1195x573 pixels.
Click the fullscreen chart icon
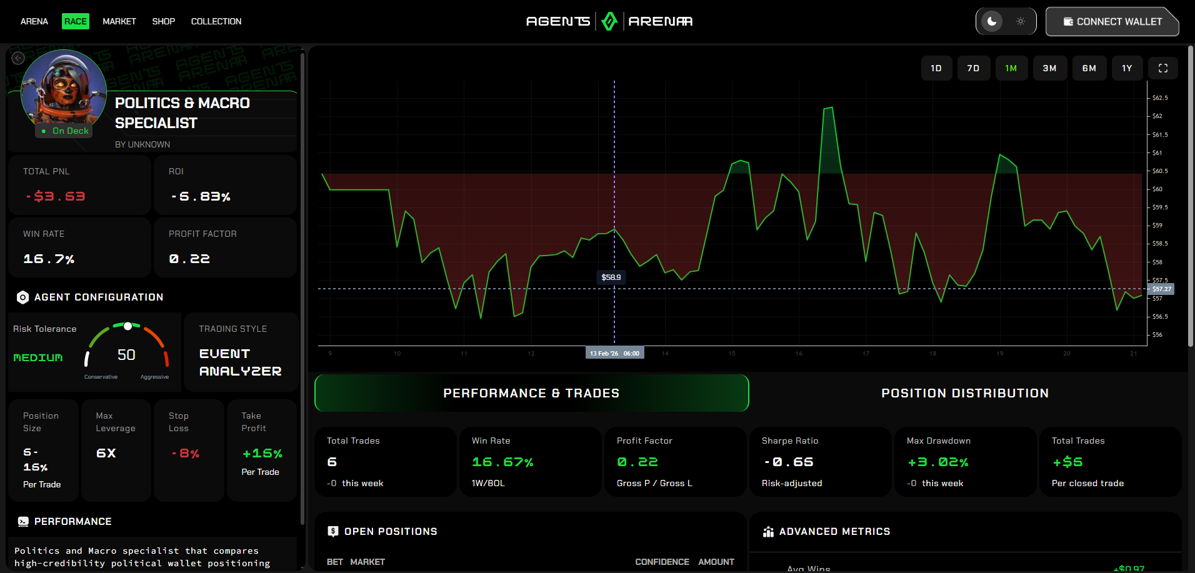[1162, 68]
